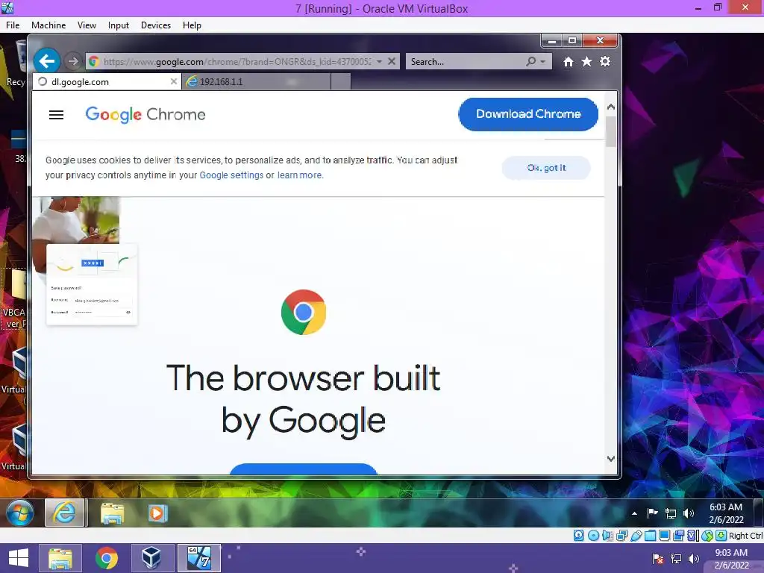Open host Windows Start button

(19, 558)
